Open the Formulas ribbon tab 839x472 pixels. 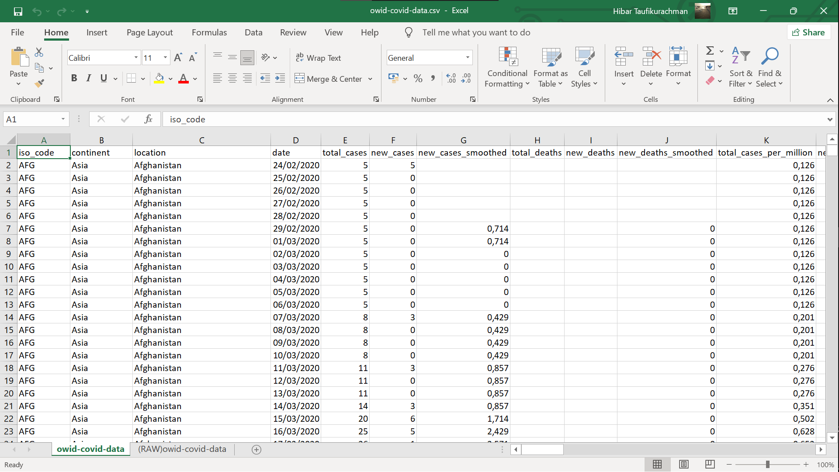209,32
